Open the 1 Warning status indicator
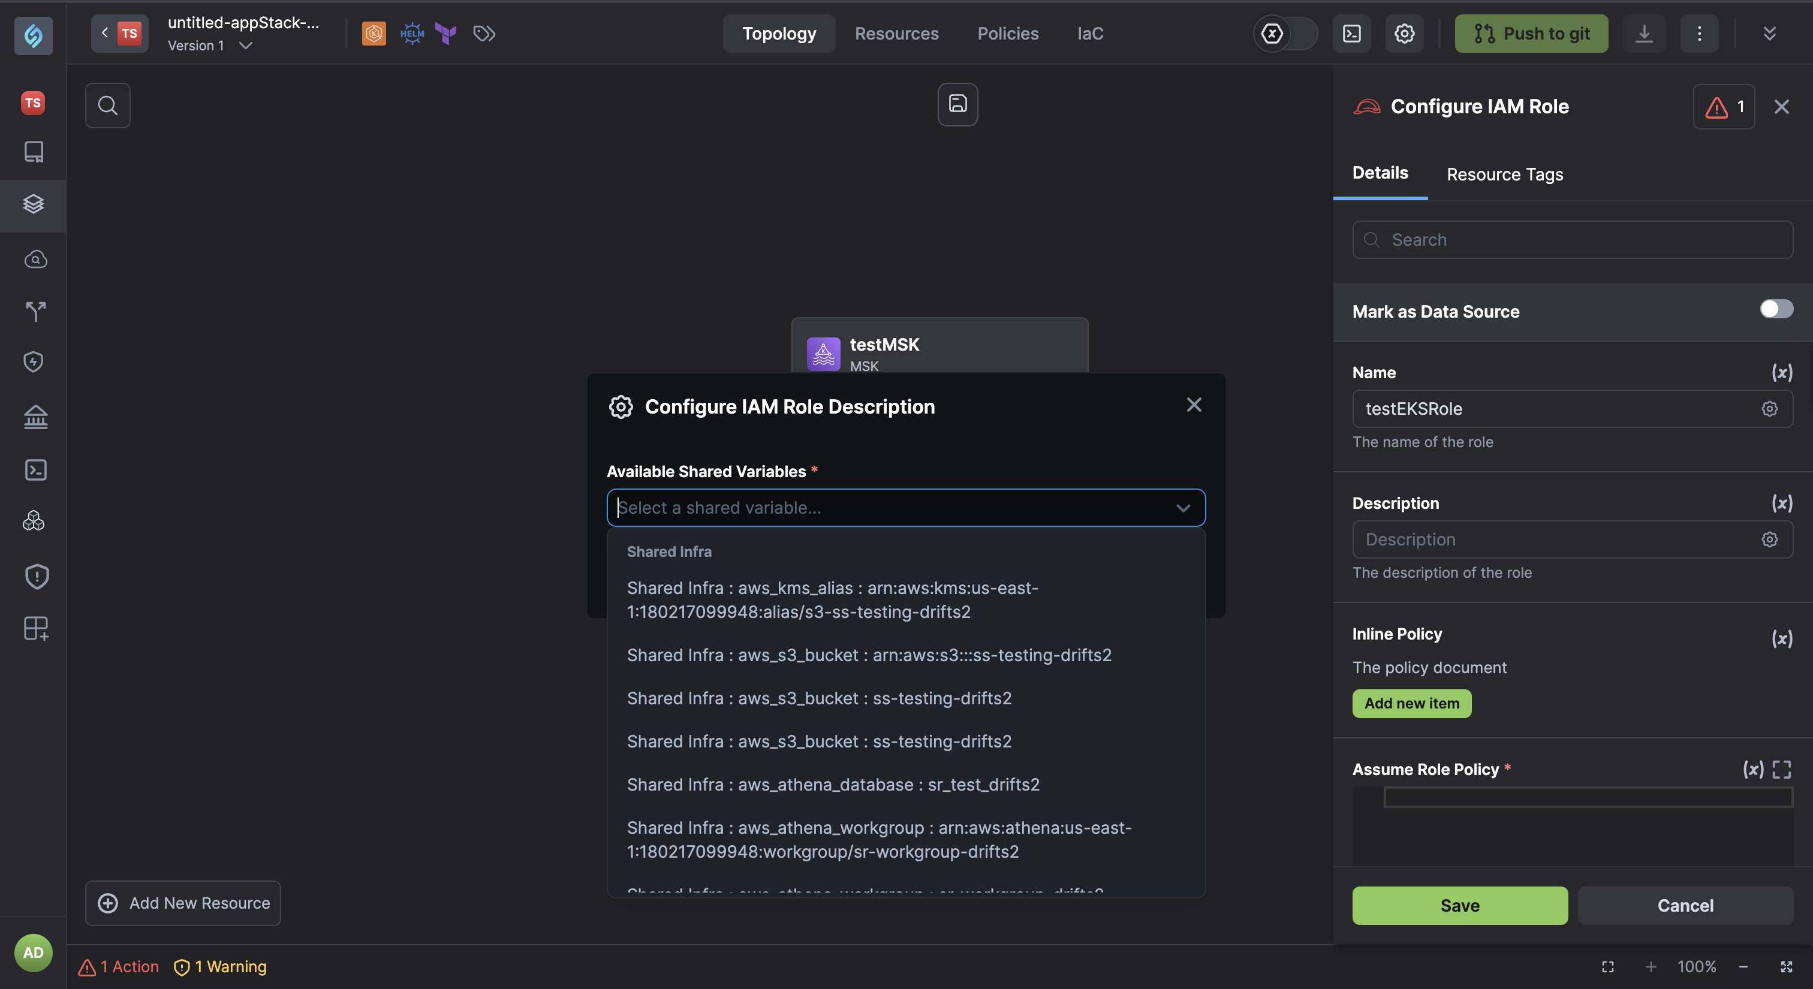 [220, 966]
